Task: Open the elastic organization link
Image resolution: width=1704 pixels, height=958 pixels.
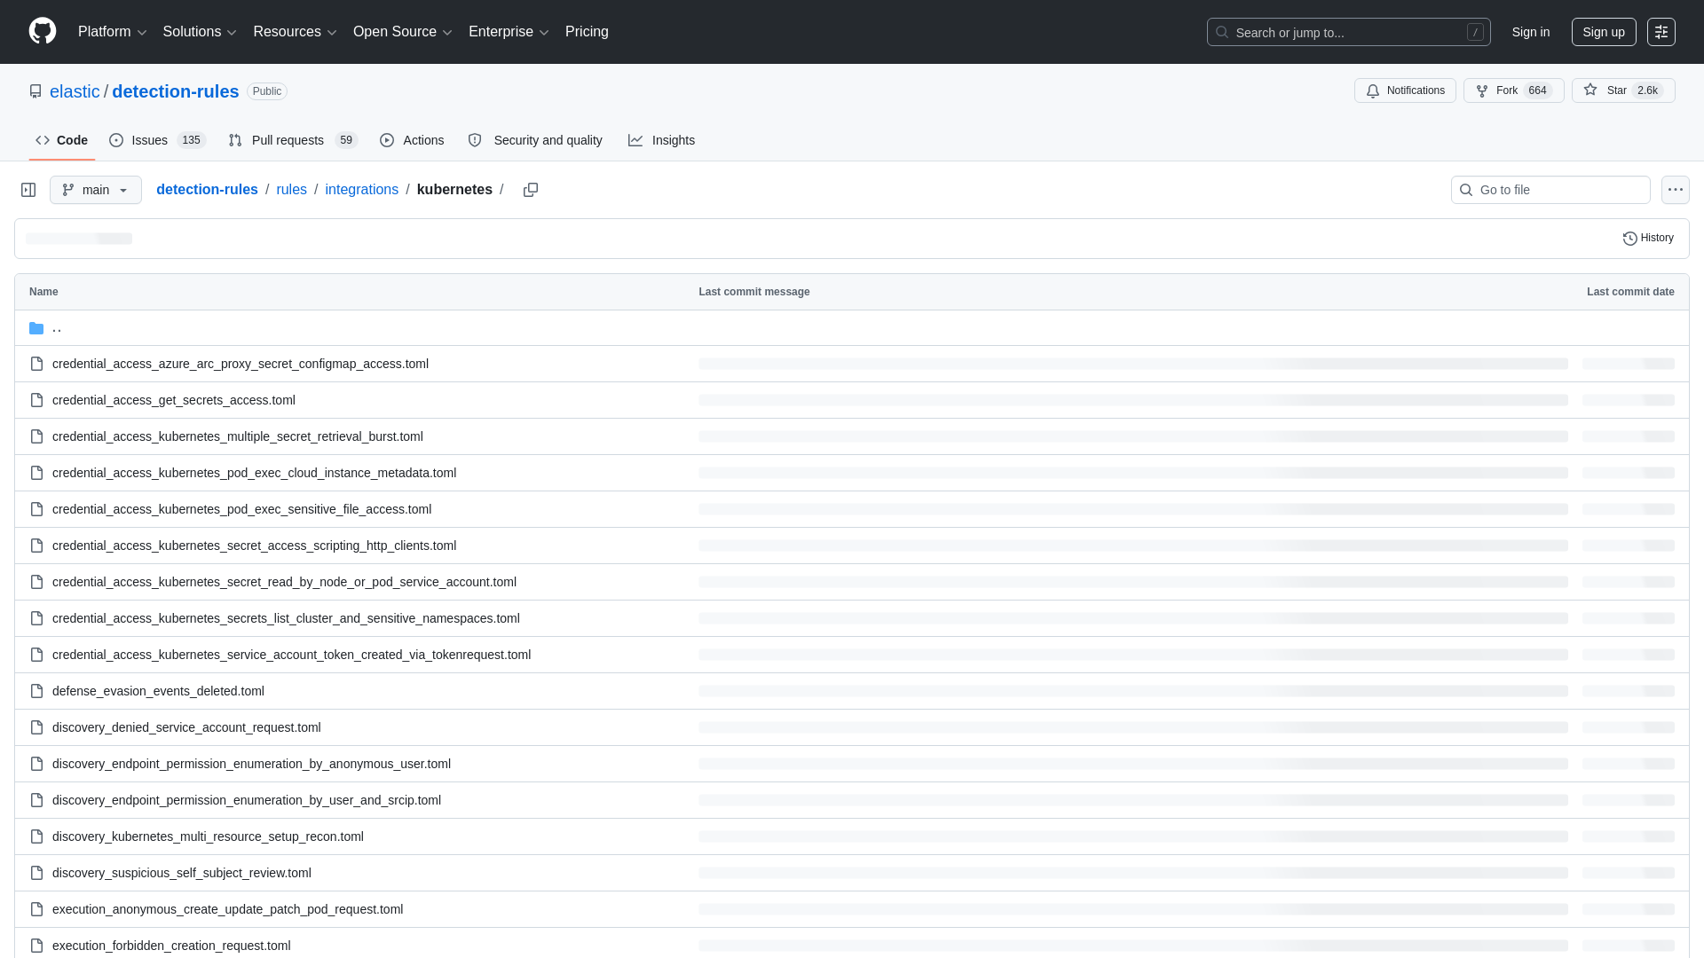Action: [x=75, y=91]
